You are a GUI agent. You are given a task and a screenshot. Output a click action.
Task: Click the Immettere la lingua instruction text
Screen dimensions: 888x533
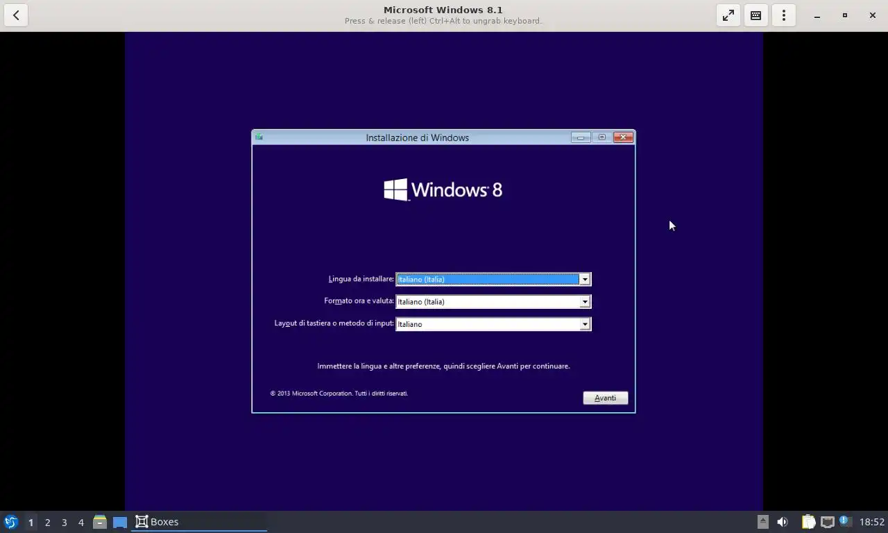pos(443,366)
